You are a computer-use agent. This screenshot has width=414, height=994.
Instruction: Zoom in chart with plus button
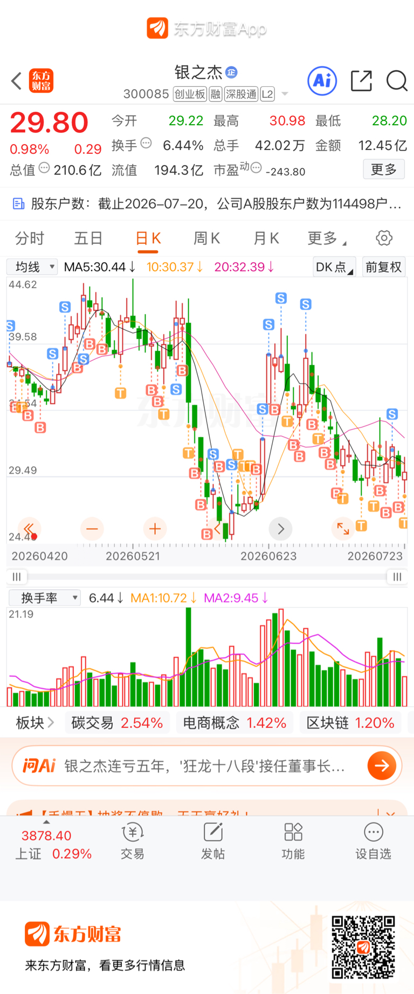point(155,529)
